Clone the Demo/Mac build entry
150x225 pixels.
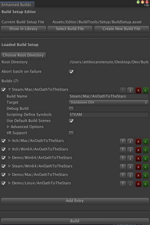tap(146, 176)
